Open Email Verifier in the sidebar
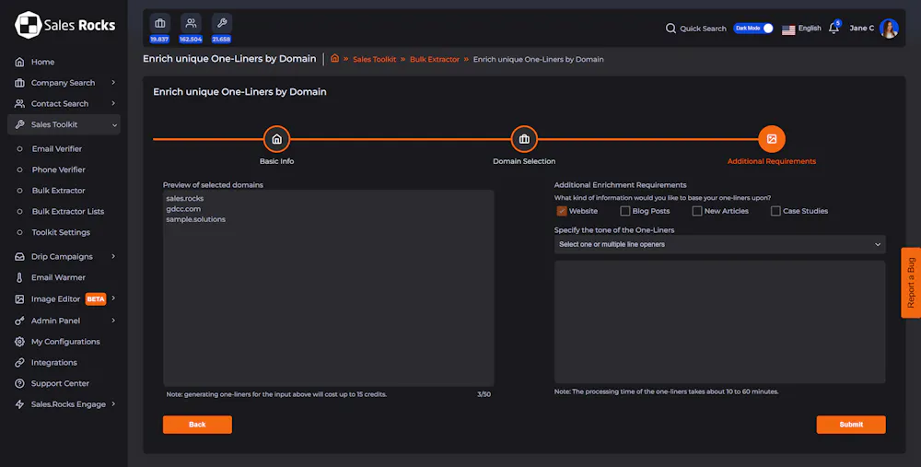The height and width of the screenshot is (467, 921). pyautogui.click(x=56, y=148)
